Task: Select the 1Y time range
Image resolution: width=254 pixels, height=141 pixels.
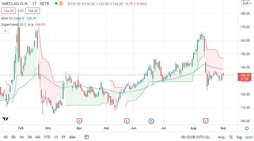Action: 56,137
